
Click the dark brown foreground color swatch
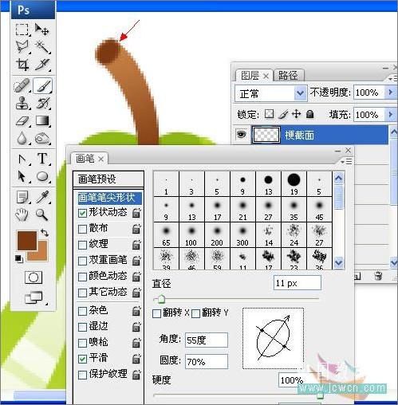pyautogui.click(x=27, y=241)
